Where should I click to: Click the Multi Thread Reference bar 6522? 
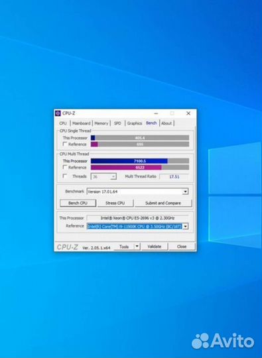point(140,167)
